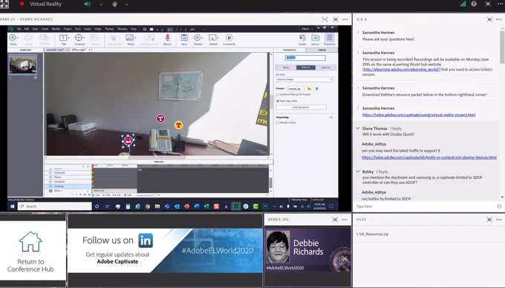The image size is (505, 288).
Task: Select the image hotspot near the phone
Action: point(128,140)
